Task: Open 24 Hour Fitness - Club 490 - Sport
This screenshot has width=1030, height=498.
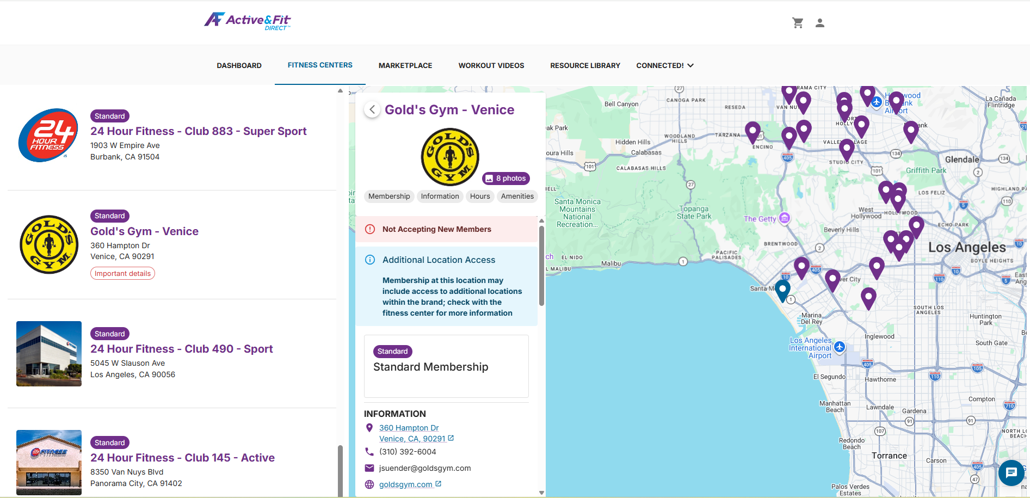Action: click(181, 349)
